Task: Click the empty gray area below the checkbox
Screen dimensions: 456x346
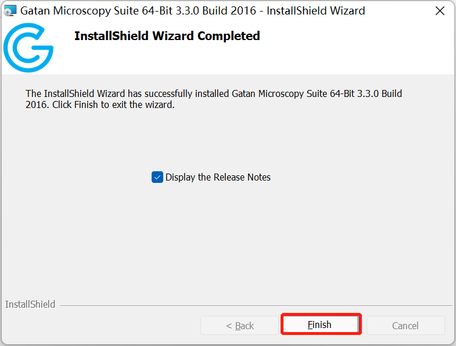Action: [x=227, y=239]
